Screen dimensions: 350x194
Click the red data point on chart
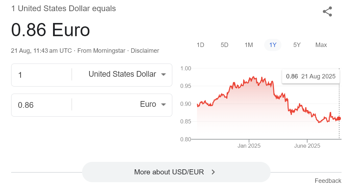pos(339,118)
